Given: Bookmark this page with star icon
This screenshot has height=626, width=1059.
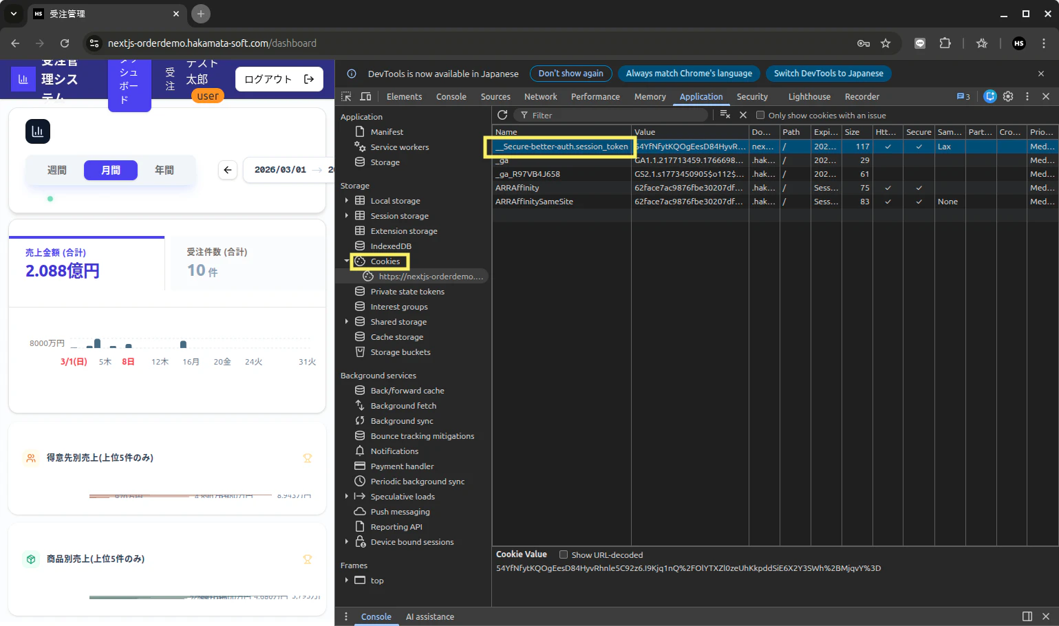Looking at the screenshot, I should (886, 43).
